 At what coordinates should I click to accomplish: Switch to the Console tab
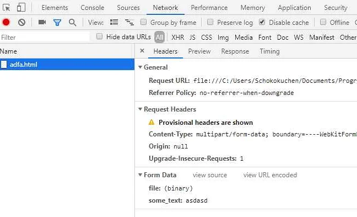[x=93, y=8]
